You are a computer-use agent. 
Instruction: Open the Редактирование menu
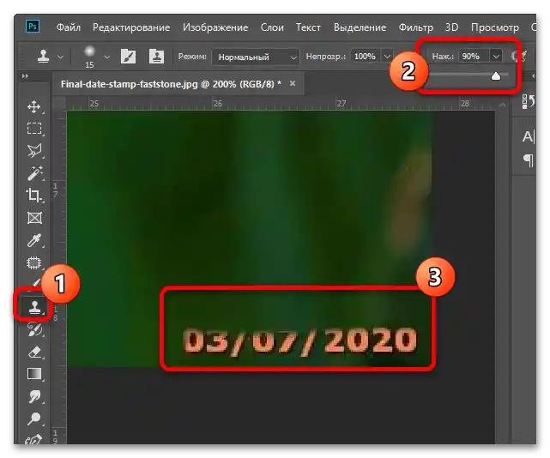coord(131,27)
